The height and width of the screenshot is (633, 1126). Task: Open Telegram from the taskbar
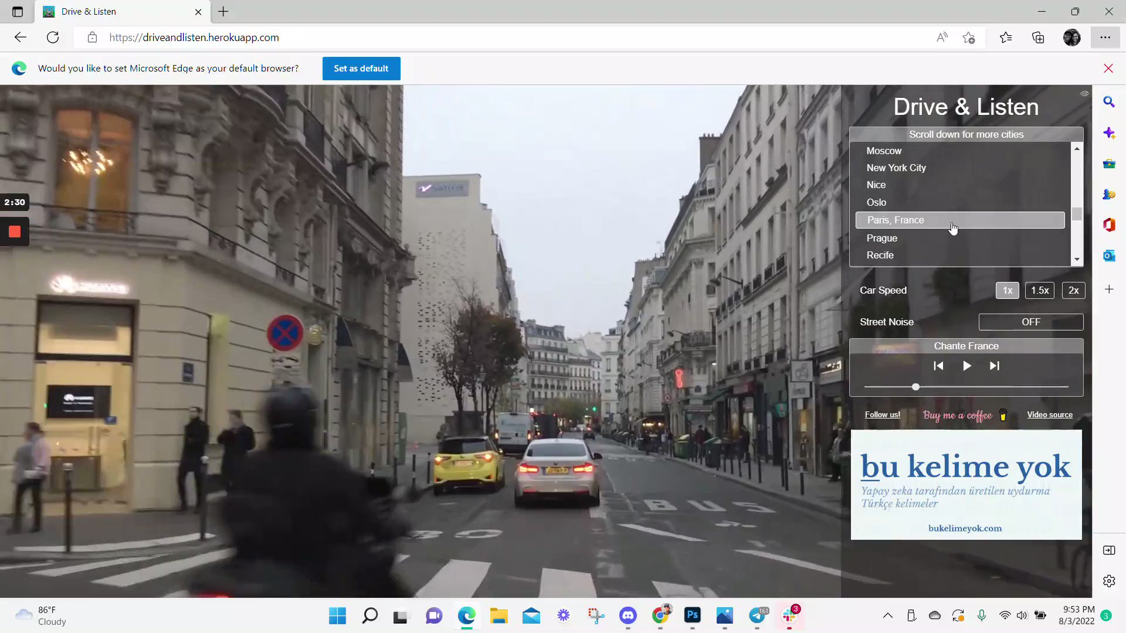[x=758, y=616]
